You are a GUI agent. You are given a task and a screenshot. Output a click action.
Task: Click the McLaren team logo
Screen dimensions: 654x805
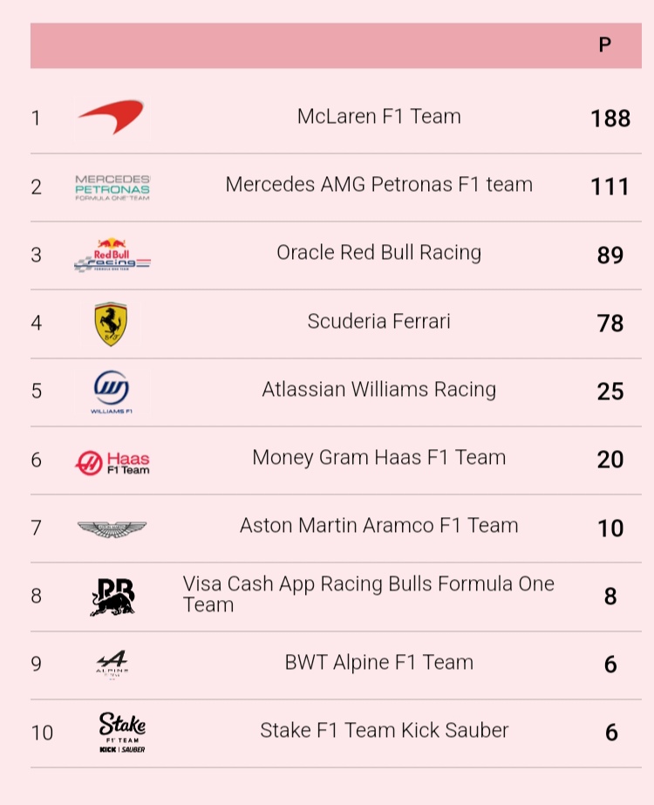click(111, 117)
